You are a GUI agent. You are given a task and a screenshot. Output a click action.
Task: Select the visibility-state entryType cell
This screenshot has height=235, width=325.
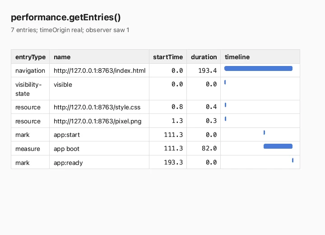click(x=30, y=89)
